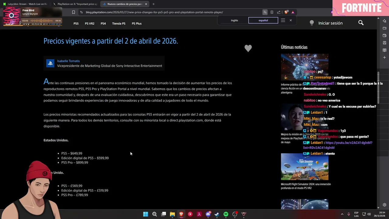Click the PlayStation Blog search magnifier
This screenshot has width=389, height=219.
point(361,23)
